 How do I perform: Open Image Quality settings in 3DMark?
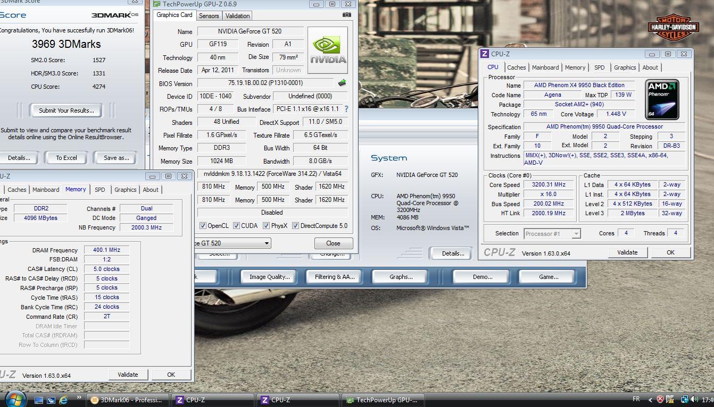270,277
